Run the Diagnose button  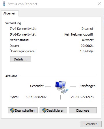click(83, 110)
